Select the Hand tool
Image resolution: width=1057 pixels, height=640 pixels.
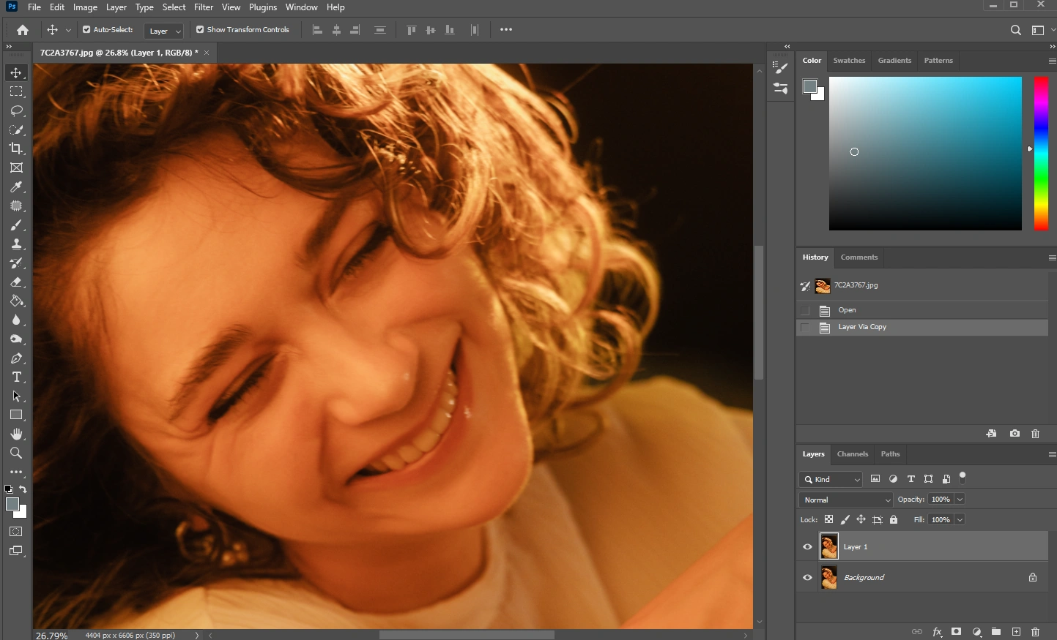tap(16, 434)
